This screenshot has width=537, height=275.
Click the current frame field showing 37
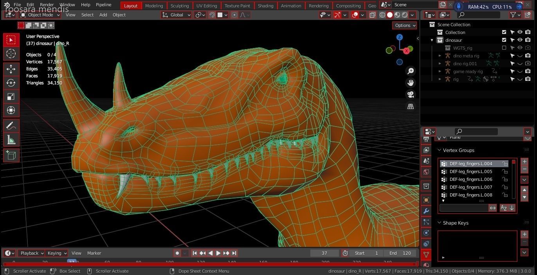[x=324, y=253]
